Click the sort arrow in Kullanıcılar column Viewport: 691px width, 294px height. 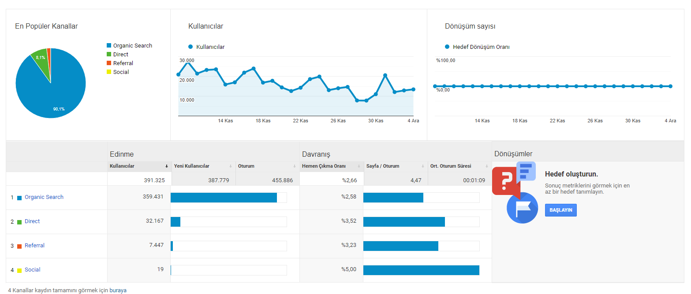[167, 166]
